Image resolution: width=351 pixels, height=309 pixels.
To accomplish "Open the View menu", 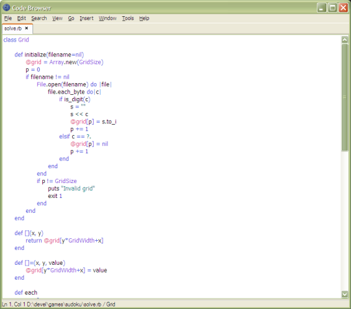I will (57, 18).
